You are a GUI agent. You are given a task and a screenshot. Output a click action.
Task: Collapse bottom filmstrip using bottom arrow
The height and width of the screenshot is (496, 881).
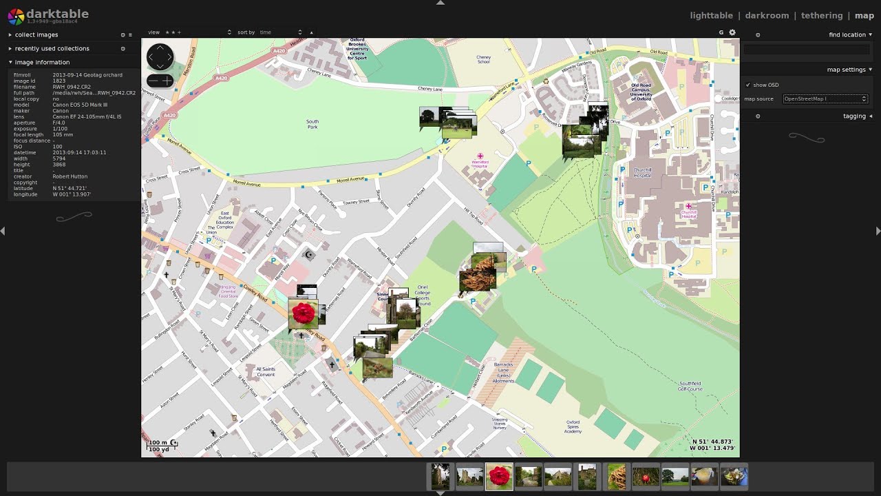[440, 493]
